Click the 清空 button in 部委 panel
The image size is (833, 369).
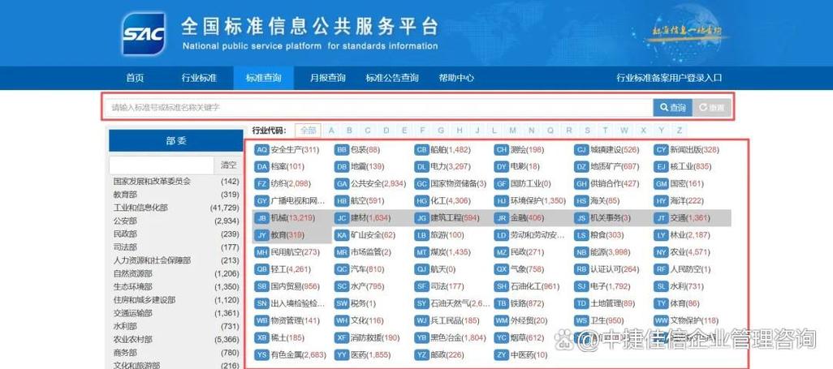(228, 165)
